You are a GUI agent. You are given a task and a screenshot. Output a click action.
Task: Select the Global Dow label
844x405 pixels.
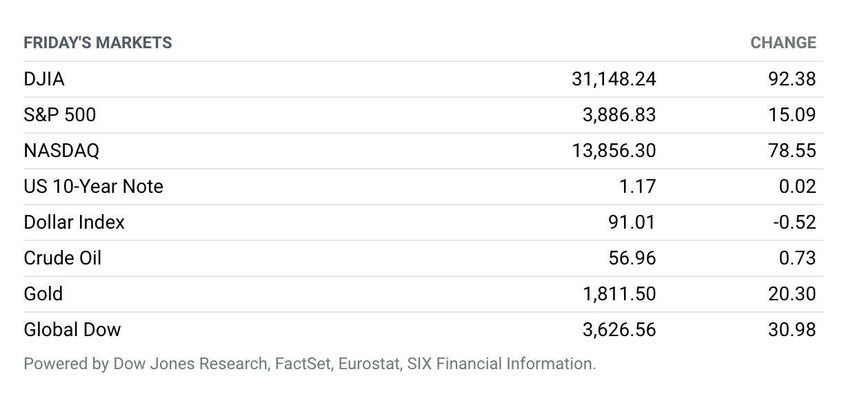click(x=72, y=330)
